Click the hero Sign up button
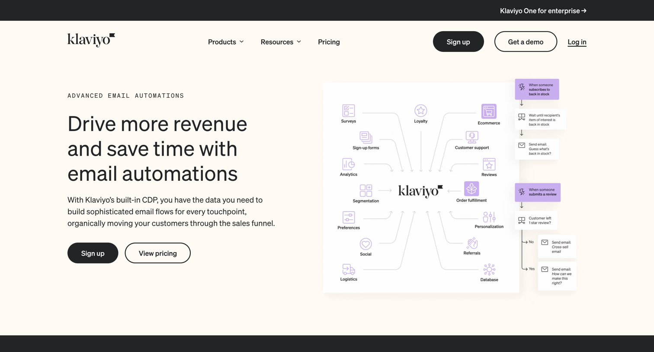The height and width of the screenshot is (352, 654). click(93, 253)
